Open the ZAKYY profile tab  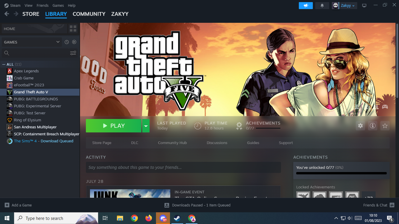pyautogui.click(x=120, y=14)
